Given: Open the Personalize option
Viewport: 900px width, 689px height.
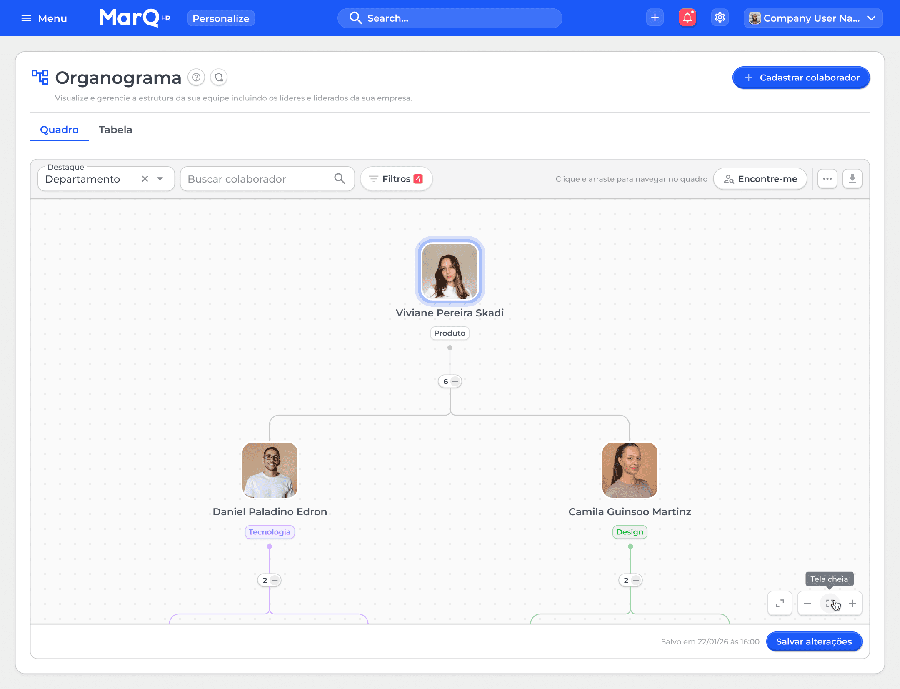Looking at the screenshot, I should point(221,18).
